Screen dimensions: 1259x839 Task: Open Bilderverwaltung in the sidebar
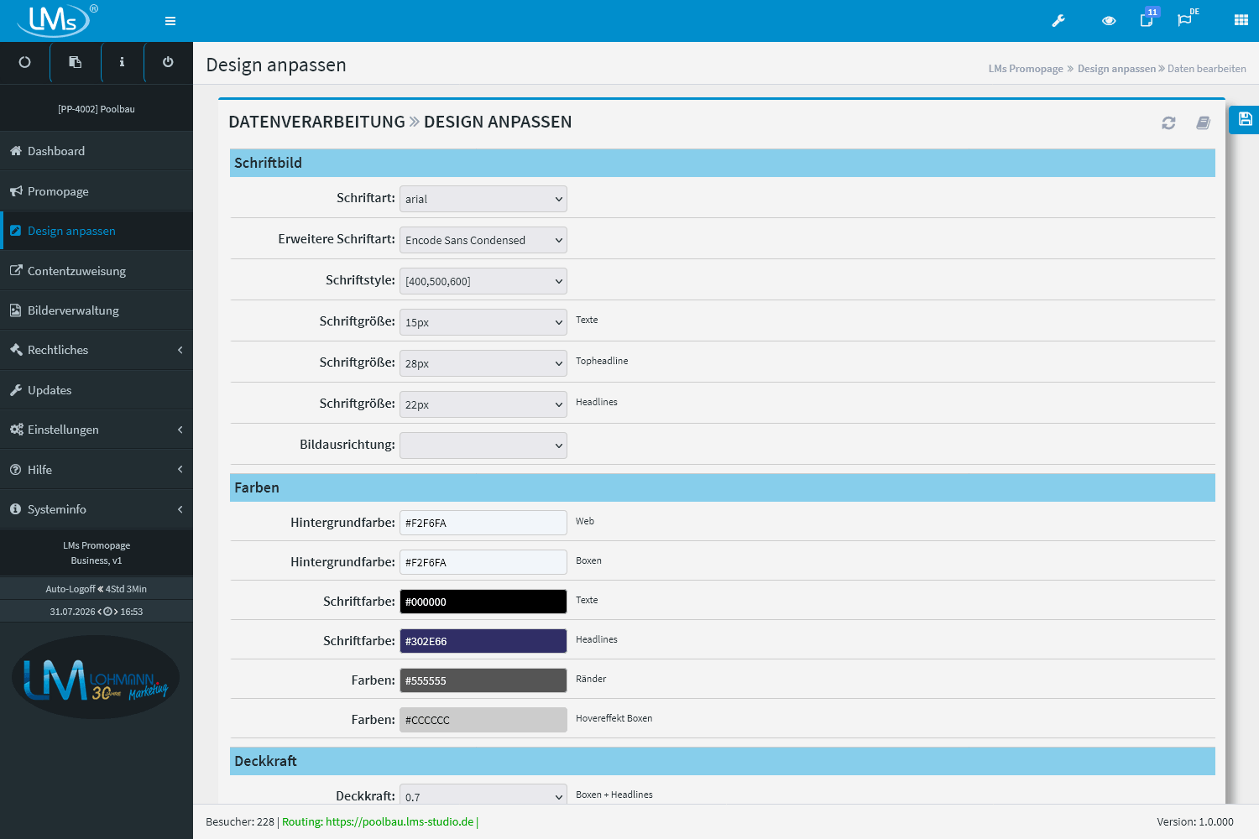(x=97, y=310)
